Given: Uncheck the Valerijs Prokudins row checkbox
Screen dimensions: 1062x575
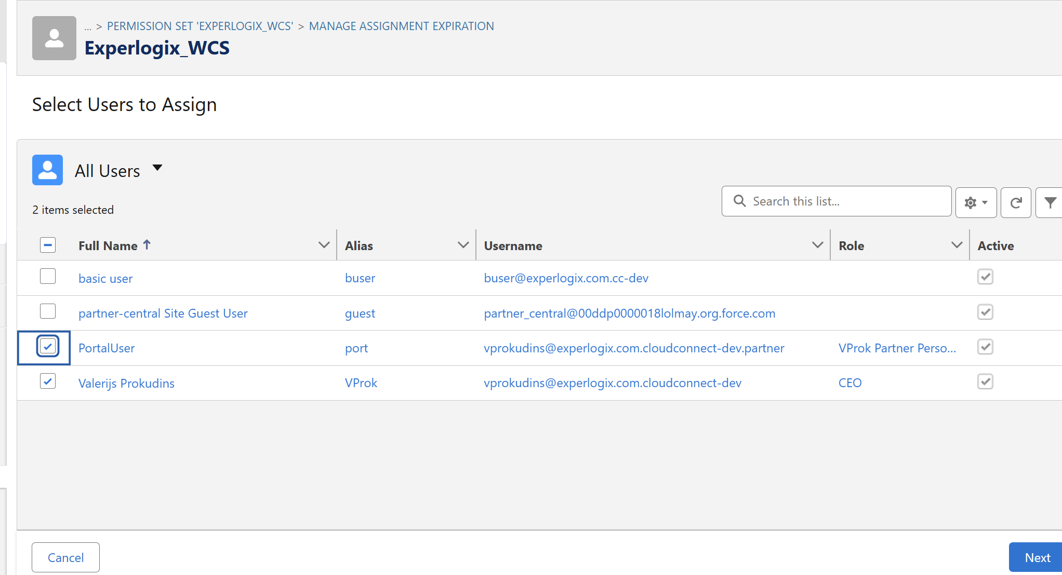Looking at the screenshot, I should pos(48,381).
